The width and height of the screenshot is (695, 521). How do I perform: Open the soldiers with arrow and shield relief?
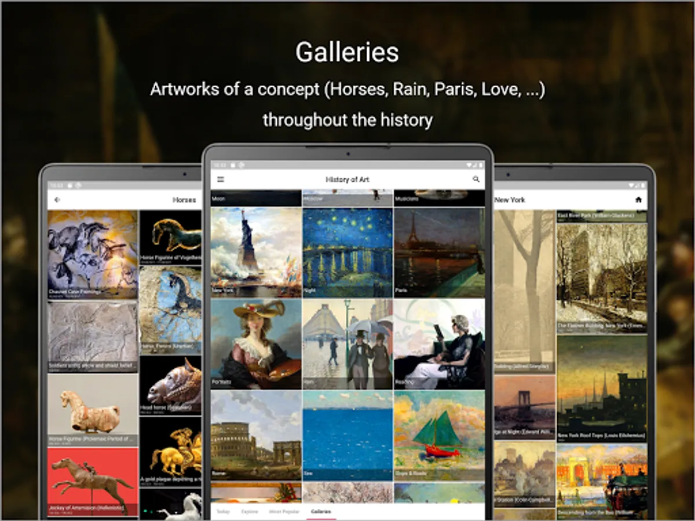pos(93,336)
